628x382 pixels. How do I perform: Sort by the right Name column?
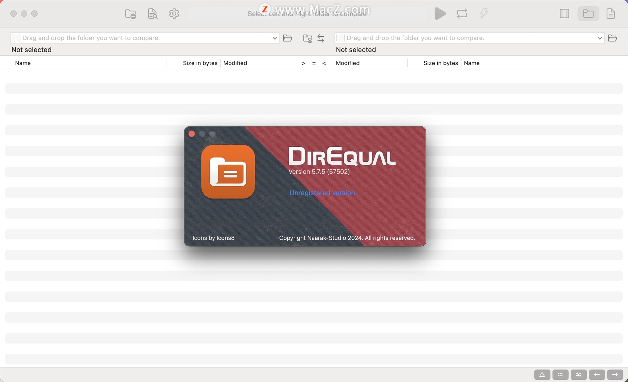(x=472, y=63)
